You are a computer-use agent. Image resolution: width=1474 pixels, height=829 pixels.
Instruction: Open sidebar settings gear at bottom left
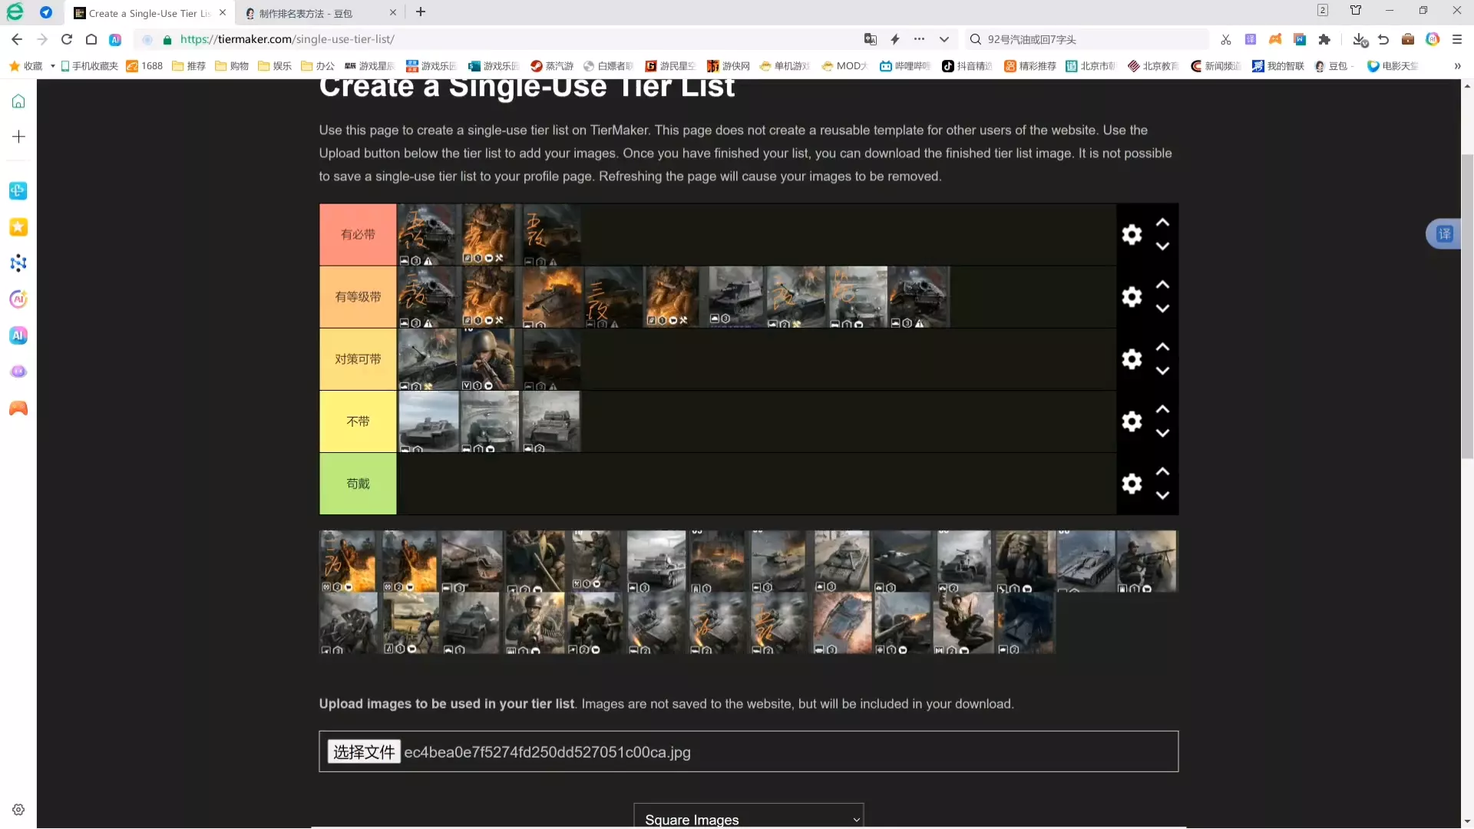click(x=18, y=810)
